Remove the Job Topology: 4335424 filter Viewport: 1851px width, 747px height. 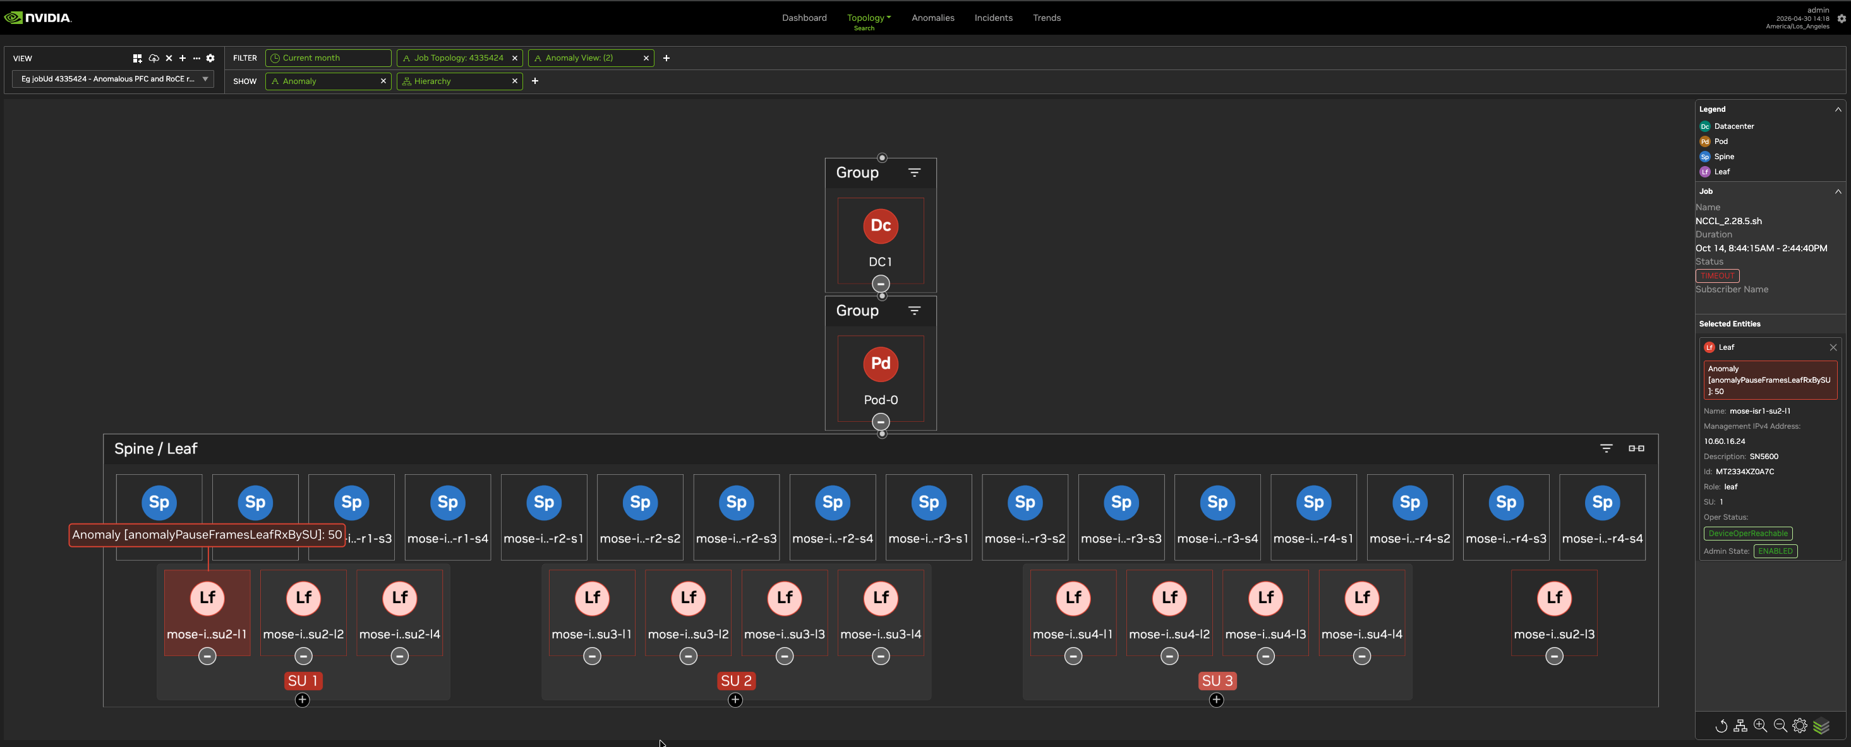click(x=514, y=58)
